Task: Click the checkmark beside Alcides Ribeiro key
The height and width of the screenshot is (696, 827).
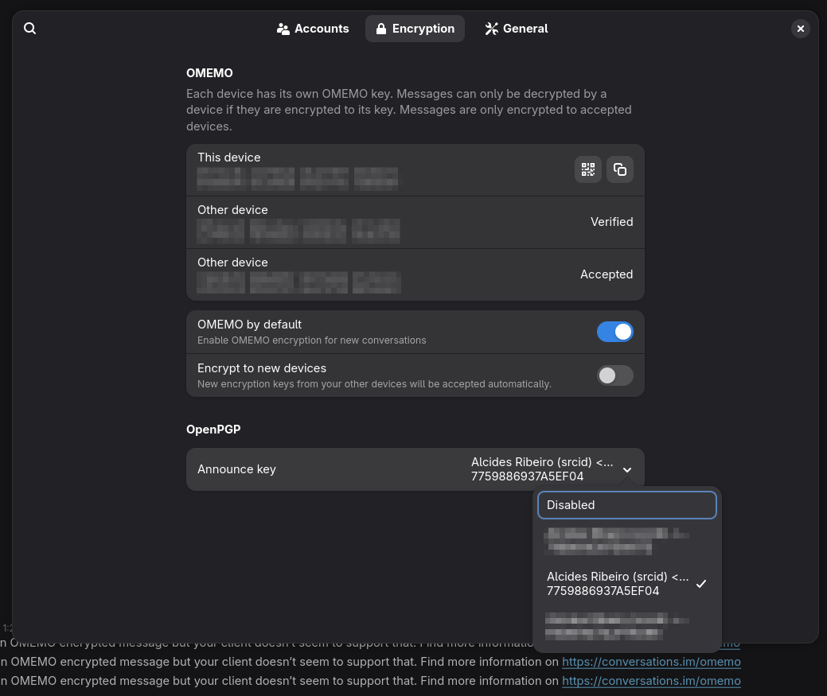Action: click(x=701, y=584)
